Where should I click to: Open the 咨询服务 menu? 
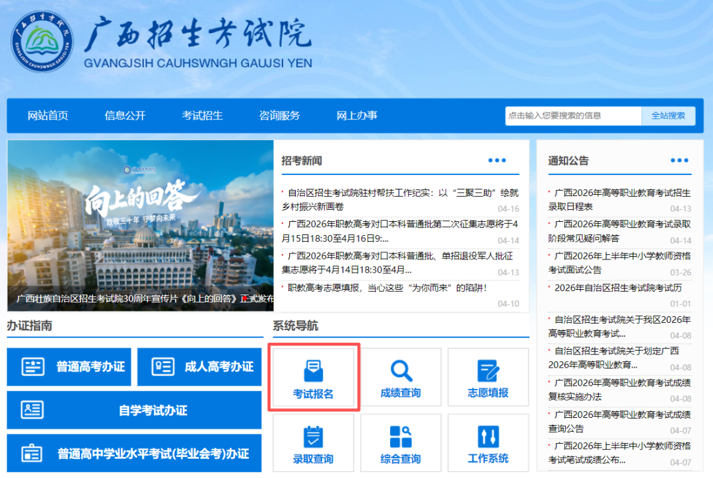click(280, 116)
